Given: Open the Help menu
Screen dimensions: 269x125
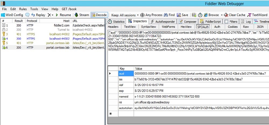Looking at the screenshot, I should [55, 9].
